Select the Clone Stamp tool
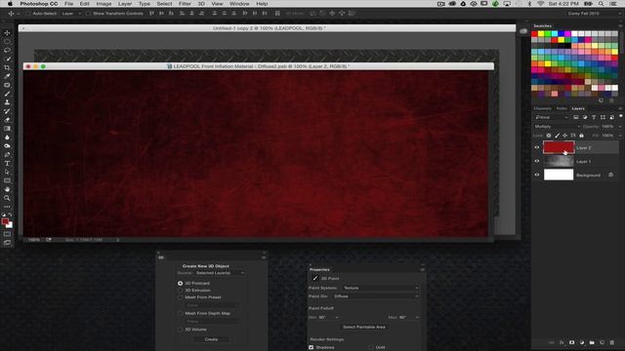625x351 pixels. (x=7, y=102)
